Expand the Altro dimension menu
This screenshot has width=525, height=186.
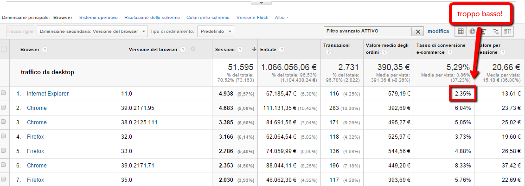[x=282, y=18]
